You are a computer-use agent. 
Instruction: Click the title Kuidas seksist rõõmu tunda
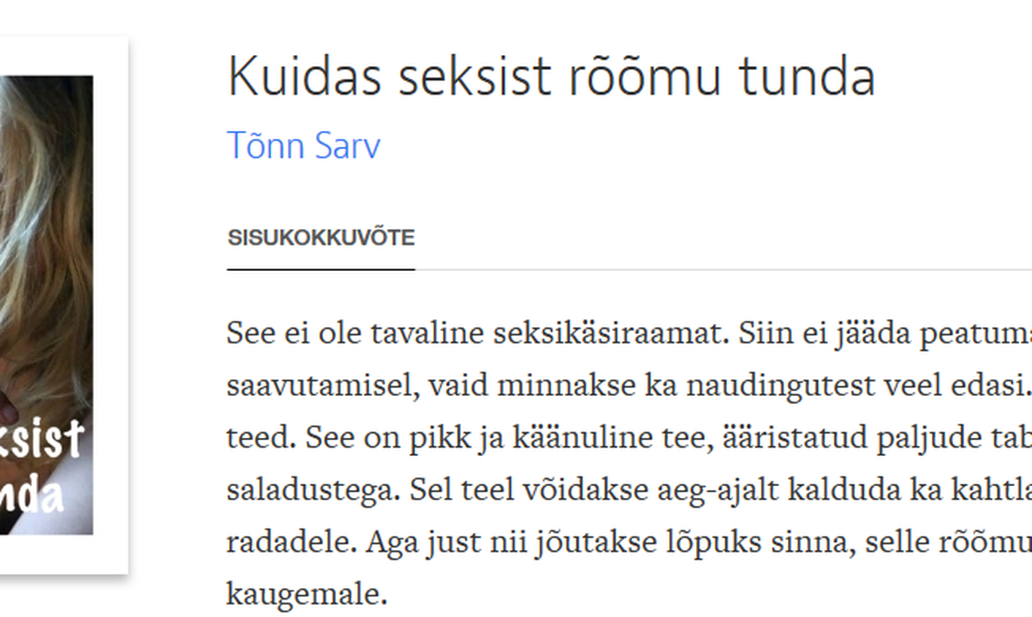[551, 77]
